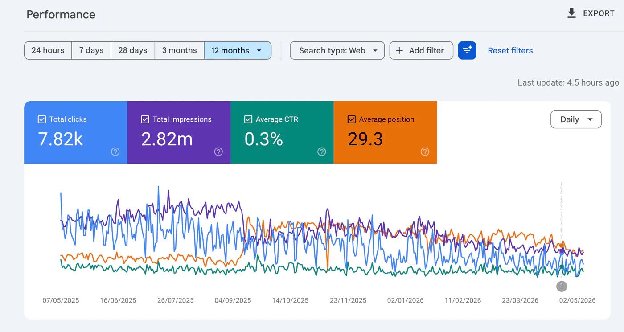This screenshot has width=624, height=332.
Task: Click the Performance heading
Action: [61, 14]
